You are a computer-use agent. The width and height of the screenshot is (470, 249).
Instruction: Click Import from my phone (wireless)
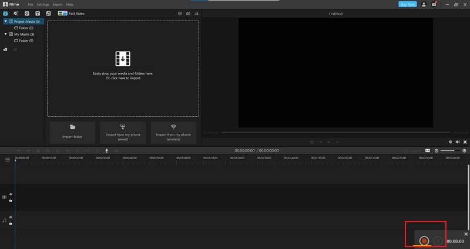coord(173,133)
